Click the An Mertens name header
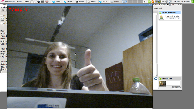Screen dimensions: 194x109 point(166,78)
